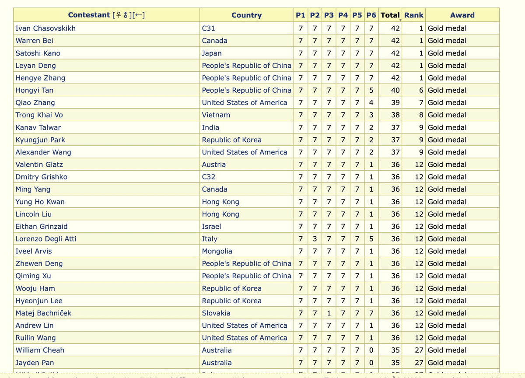
Task: Open Lincoln Liu's profile link
Action: [34, 214]
